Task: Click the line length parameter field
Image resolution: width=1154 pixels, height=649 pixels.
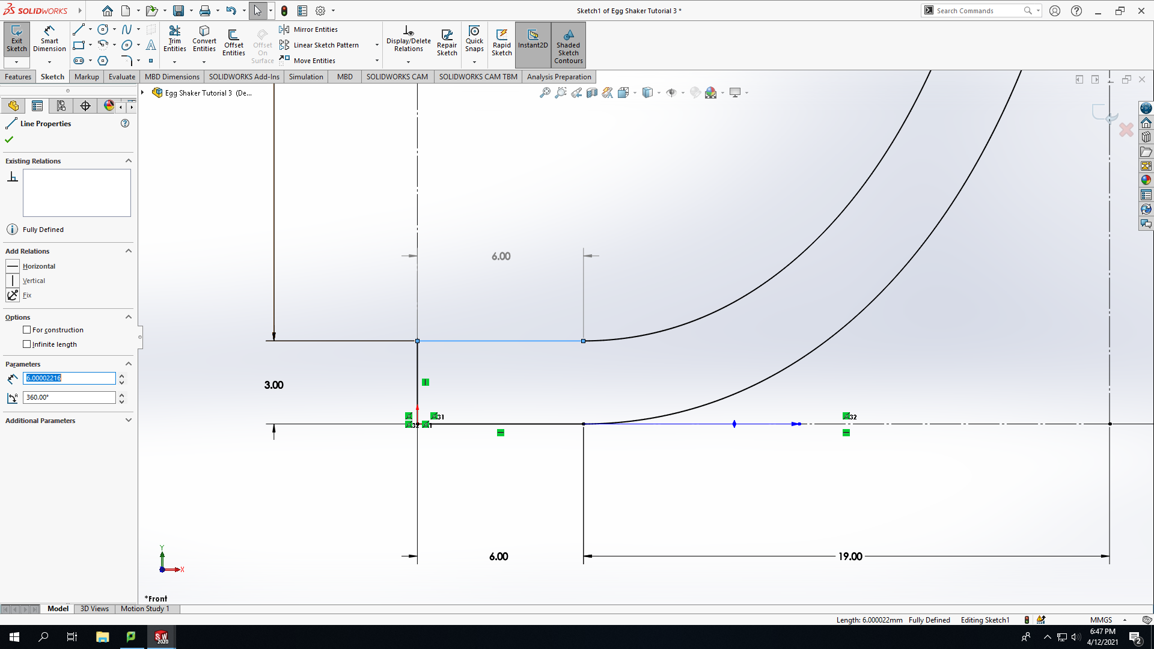Action: tap(69, 378)
